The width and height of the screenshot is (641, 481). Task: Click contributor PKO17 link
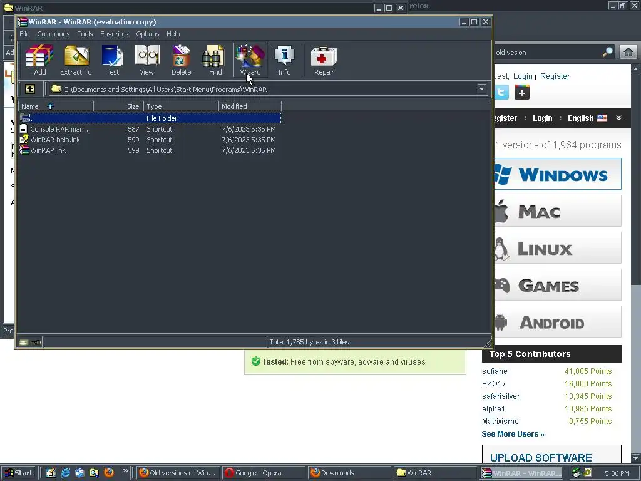coord(494,384)
